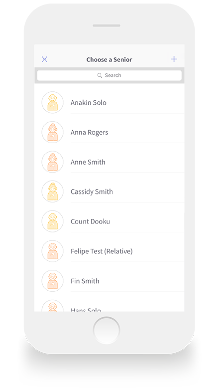Tap Fin Smith's avatar icon
This screenshot has width=219, height=390.
click(52, 281)
